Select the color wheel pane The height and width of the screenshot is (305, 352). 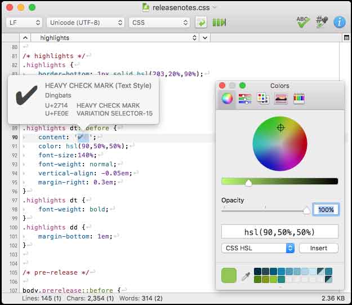[x=227, y=99]
